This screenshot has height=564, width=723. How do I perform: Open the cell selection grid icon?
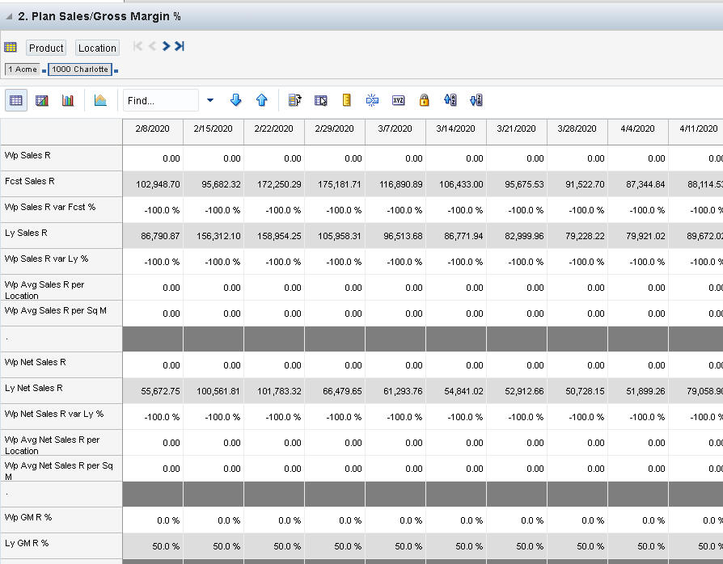click(321, 100)
